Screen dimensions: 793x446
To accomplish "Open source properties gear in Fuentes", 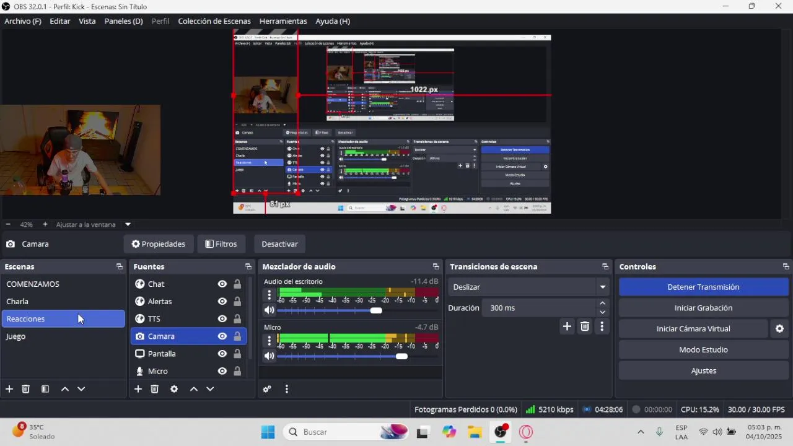I will point(174,389).
